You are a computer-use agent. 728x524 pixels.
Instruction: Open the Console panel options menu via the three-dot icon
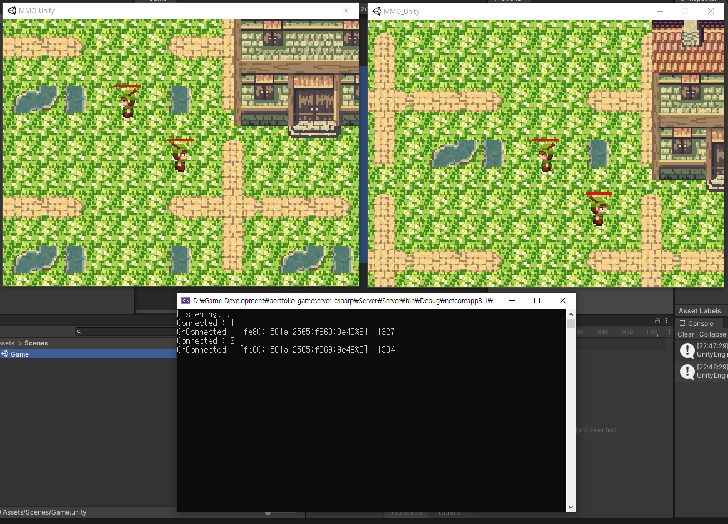(666, 319)
